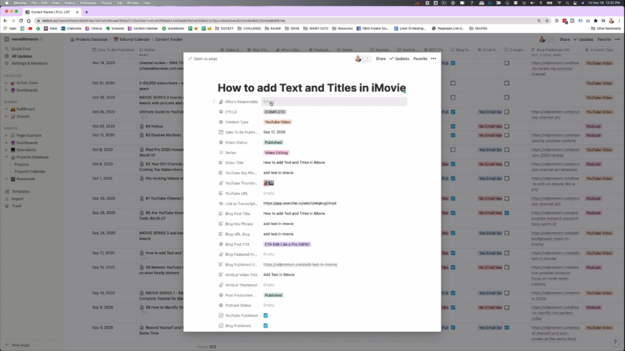Click Share in the page popup
Screen dimensions: 625x351
(x=381, y=58)
